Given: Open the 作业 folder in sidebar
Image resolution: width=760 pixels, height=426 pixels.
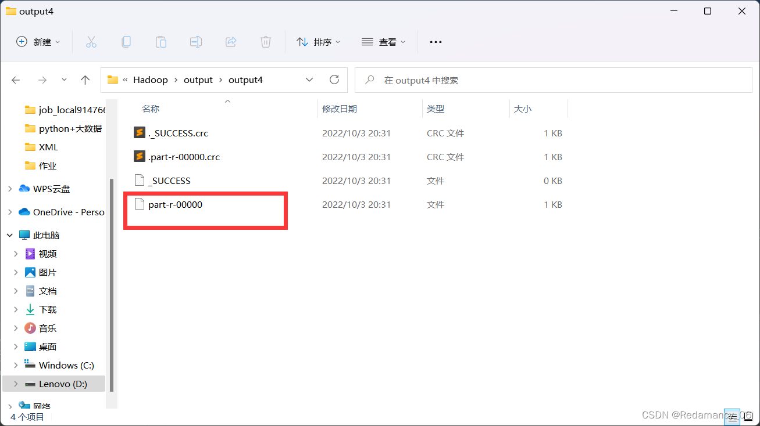Looking at the screenshot, I should pos(41,165).
